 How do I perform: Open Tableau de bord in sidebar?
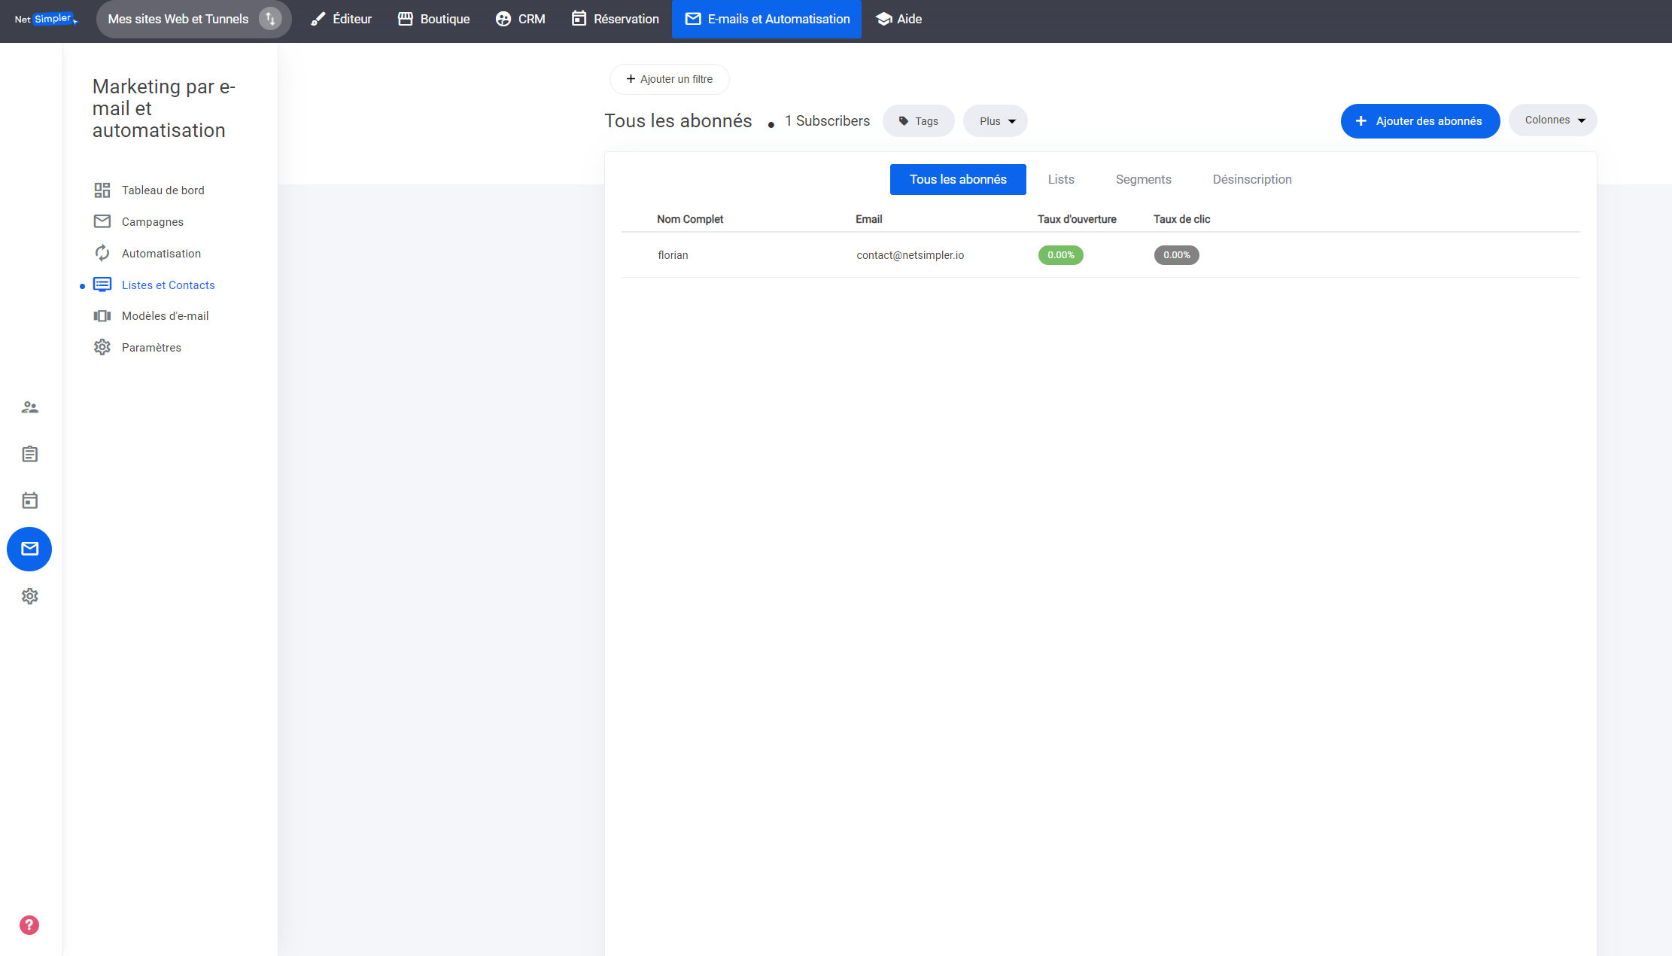pos(163,190)
